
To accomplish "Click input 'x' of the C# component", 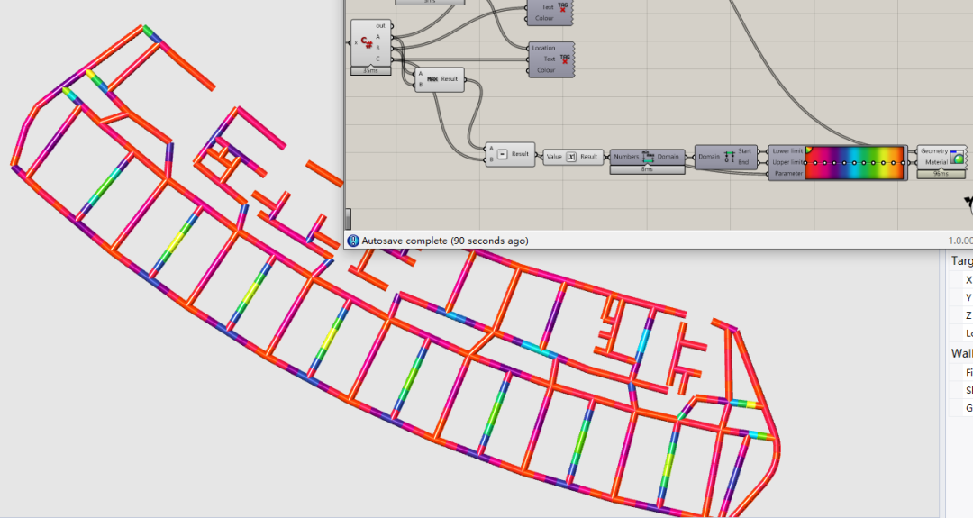I will (356, 43).
